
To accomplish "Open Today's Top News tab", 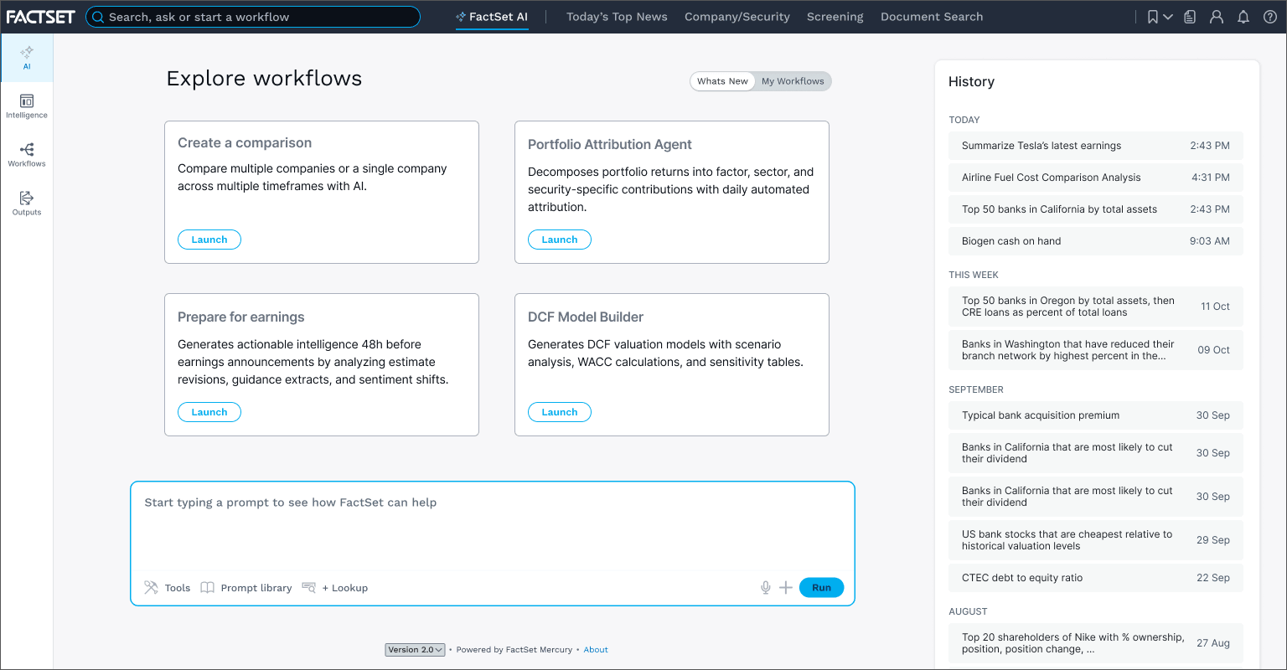I will point(617,17).
